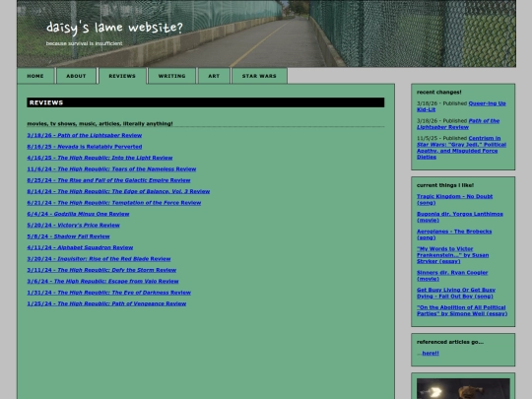Click the "because survival is insufficient" tagline
The image size is (532, 399).
click(x=84, y=43)
